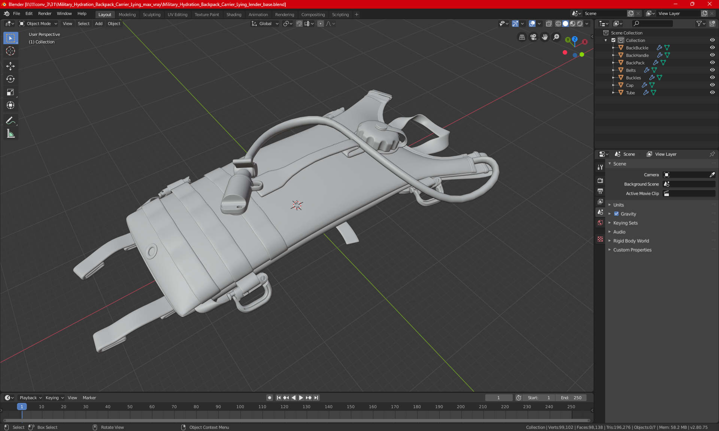Click frame 100 on the timeline ruler
Image resolution: width=719 pixels, height=431 pixels.
pyautogui.click(x=240, y=407)
